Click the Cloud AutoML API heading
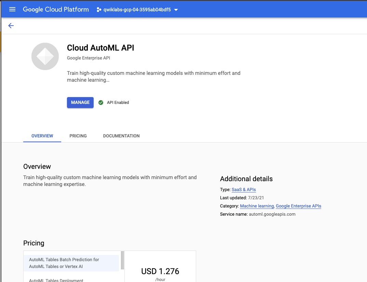The height and width of the screenshot is (282, 367). 100,48
